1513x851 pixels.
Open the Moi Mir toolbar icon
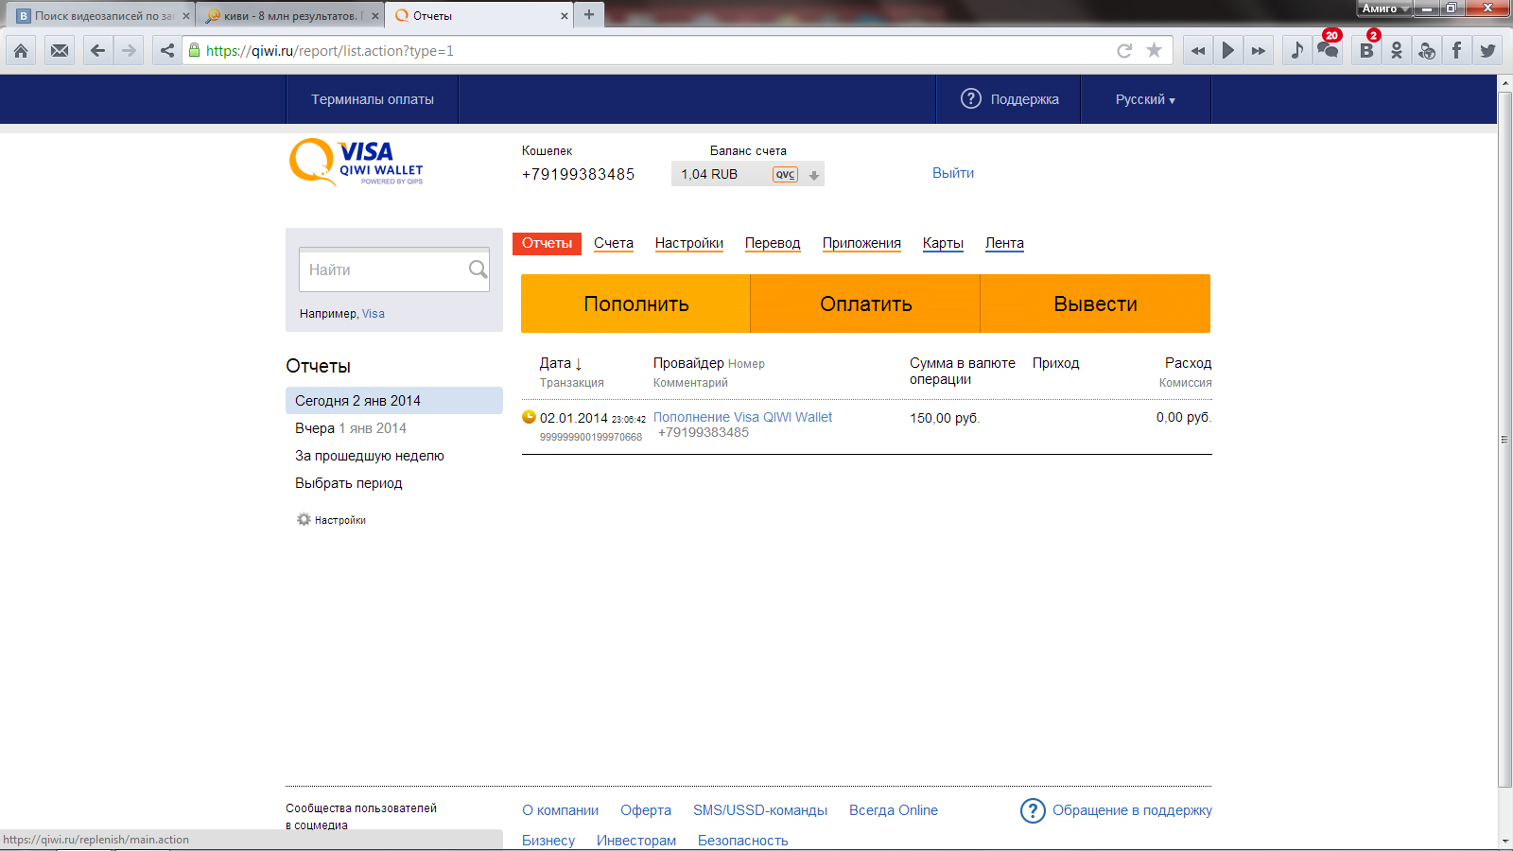[x=1427, y=51]
